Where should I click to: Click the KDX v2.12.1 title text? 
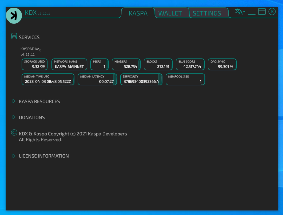tap(37, 13)
